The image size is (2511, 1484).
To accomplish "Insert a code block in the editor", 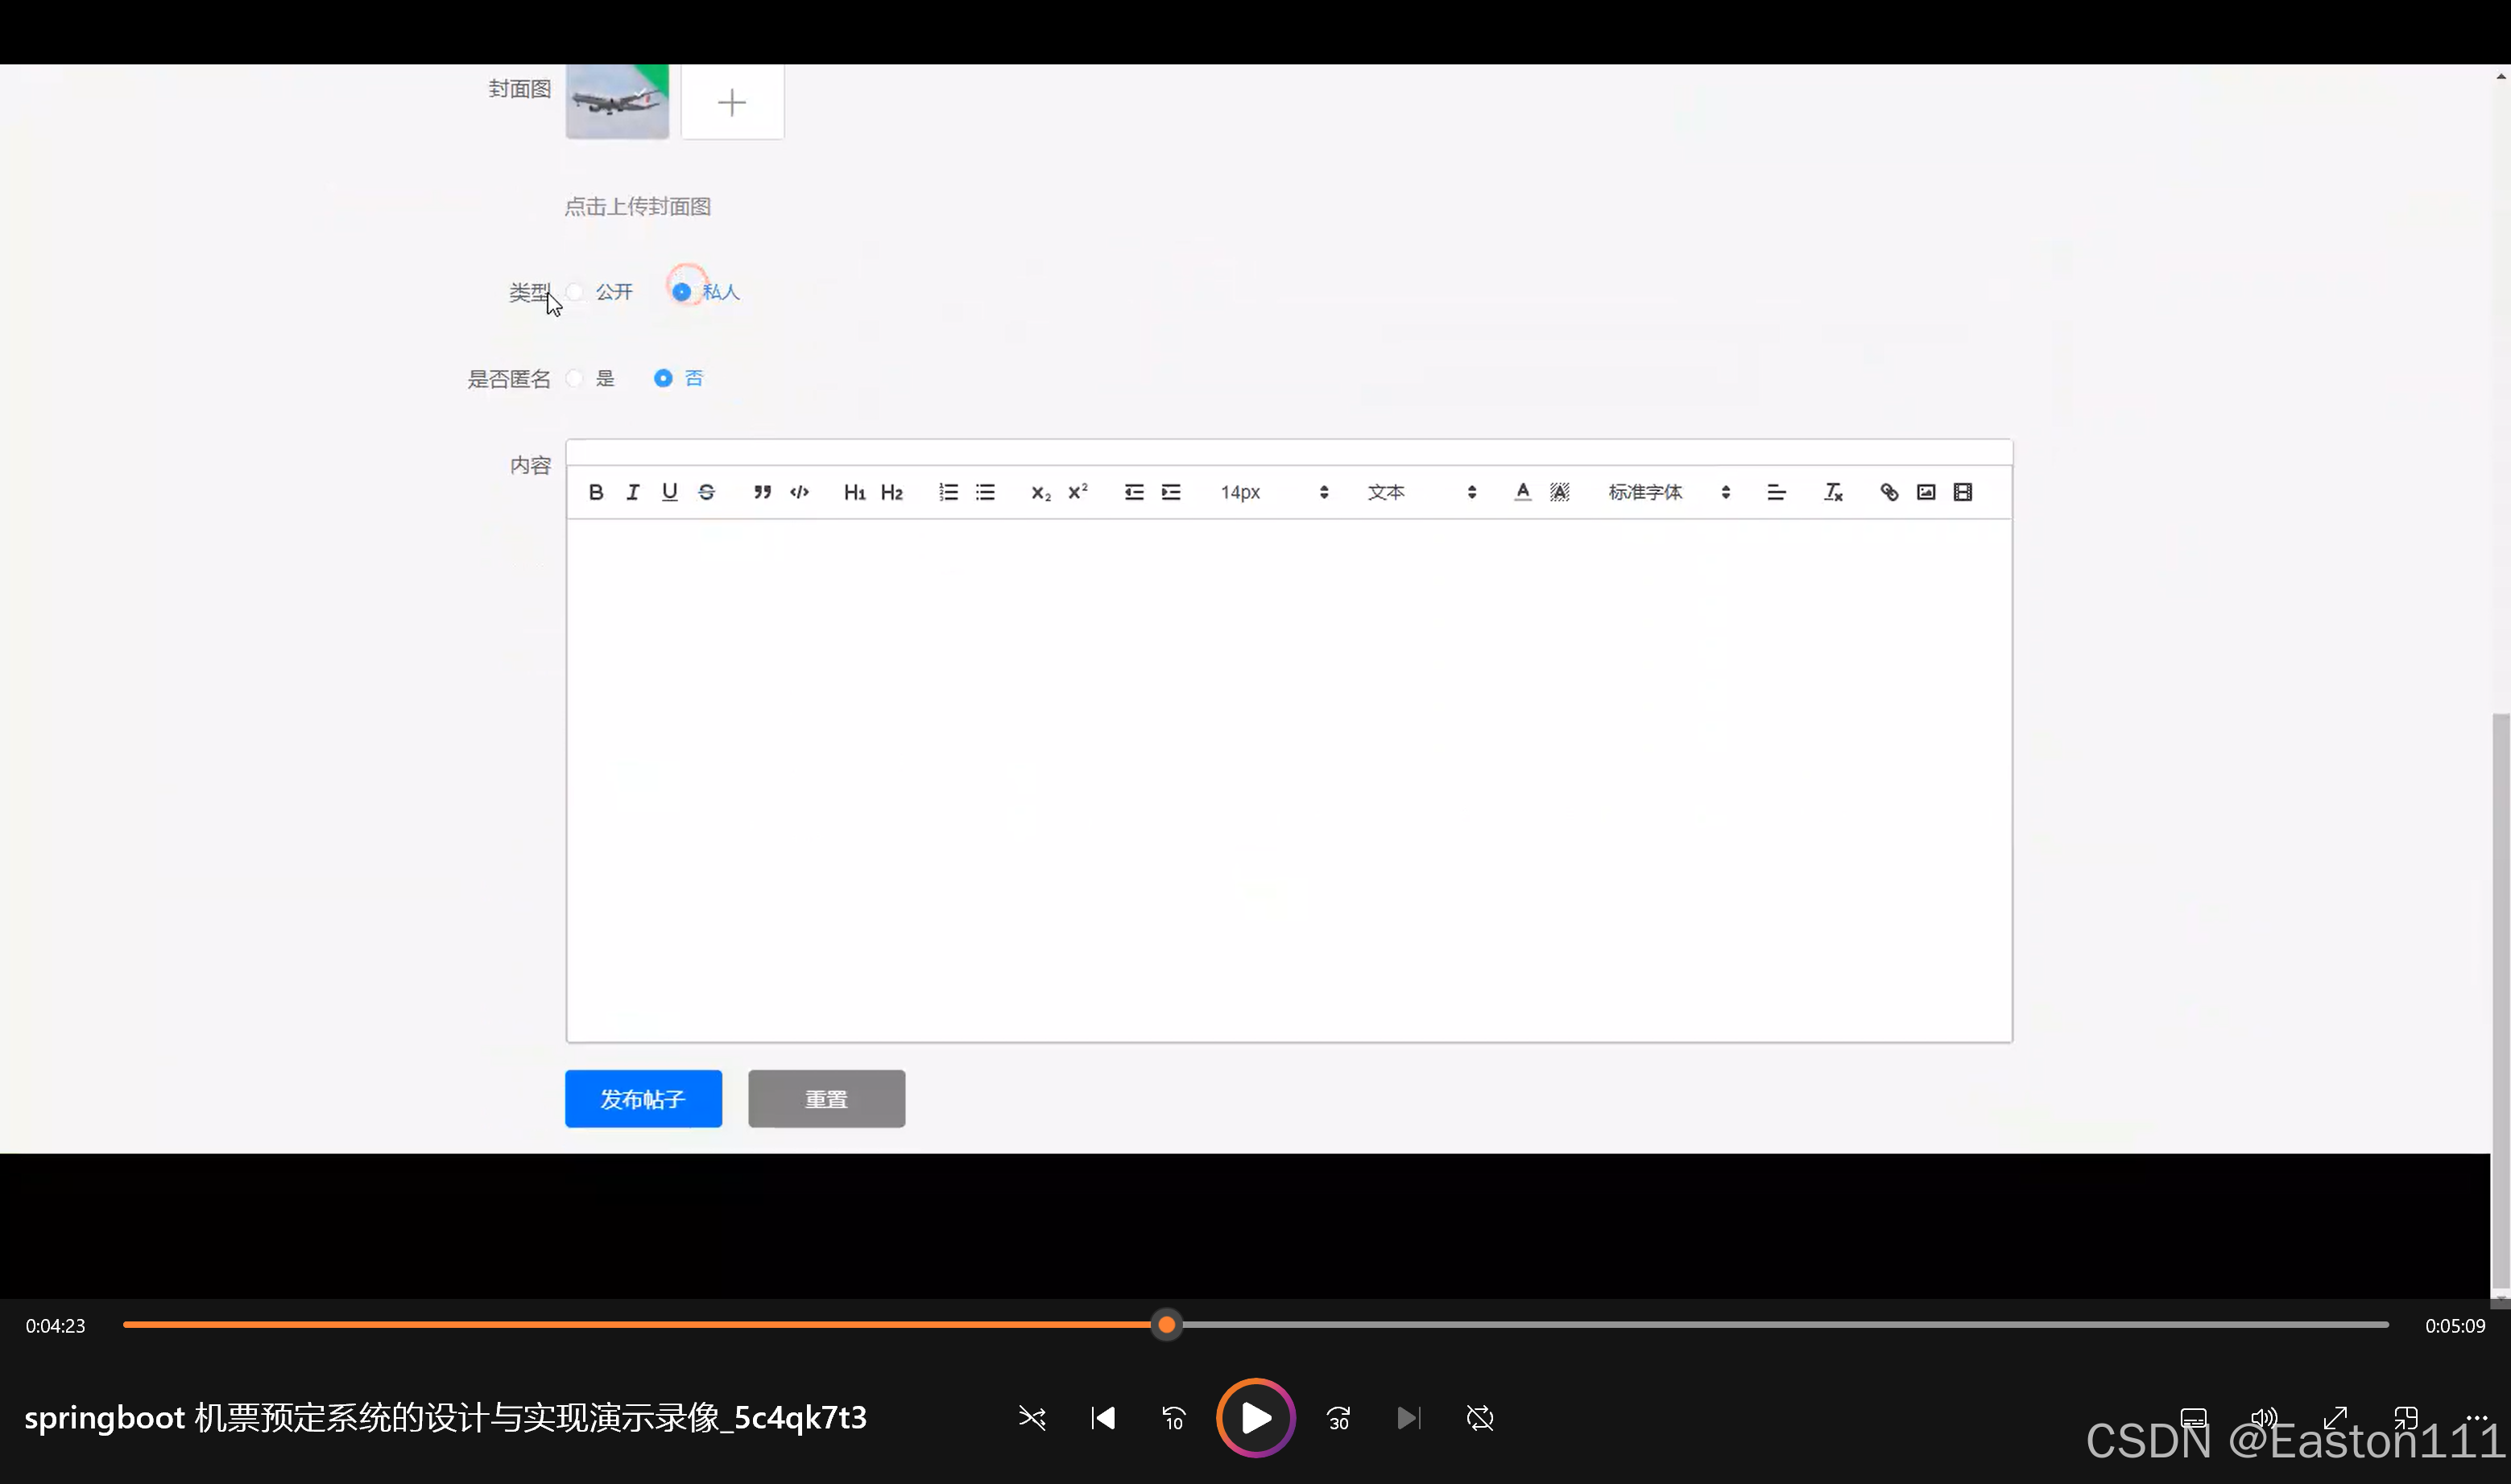I will click(800, 492).
